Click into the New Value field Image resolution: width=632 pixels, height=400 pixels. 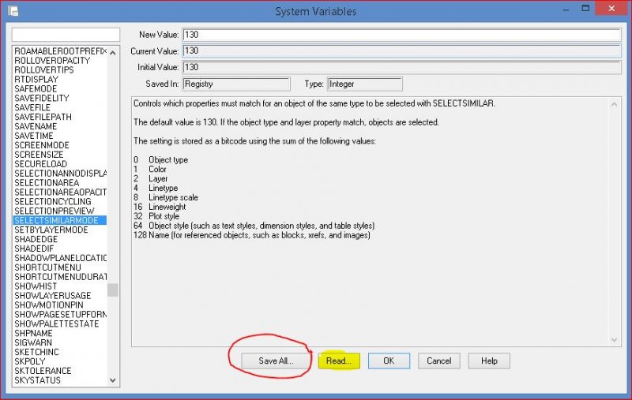(x=401, y=35)
